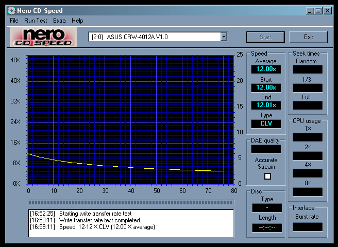338x247 pixels.
Task: Click the CPU usage 2X field
Action: (x=308, y=156)
